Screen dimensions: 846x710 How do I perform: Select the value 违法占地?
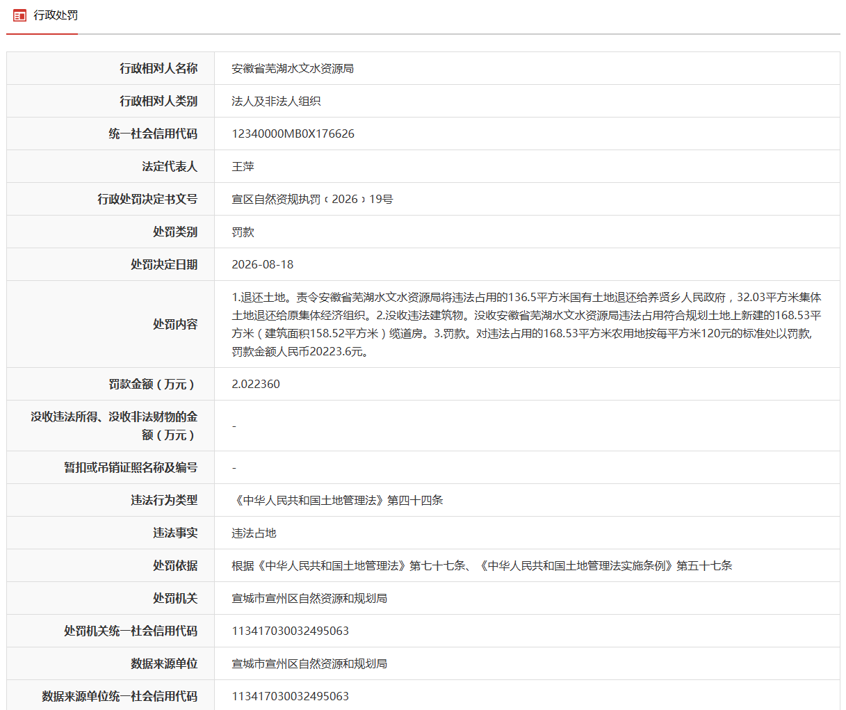[x=254, y=533]
